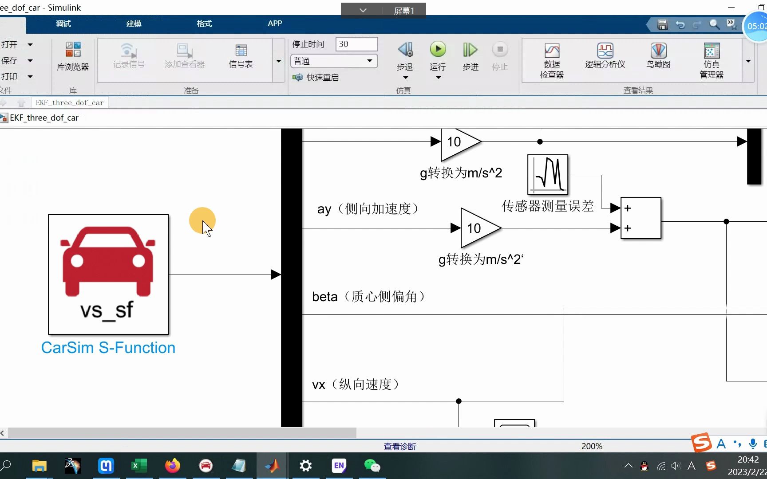Image resolution: width=767 pixels, height=479 pixels.
Task: Click the Stop Time (停止时间) field
Action: click(356, 44)
